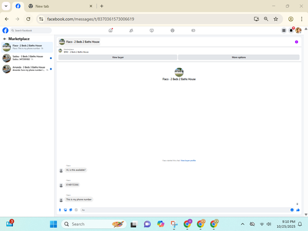308x231 pixels.
Task: Click Sadou conversation thumbnail in sidebar
Action: [7, 58]
